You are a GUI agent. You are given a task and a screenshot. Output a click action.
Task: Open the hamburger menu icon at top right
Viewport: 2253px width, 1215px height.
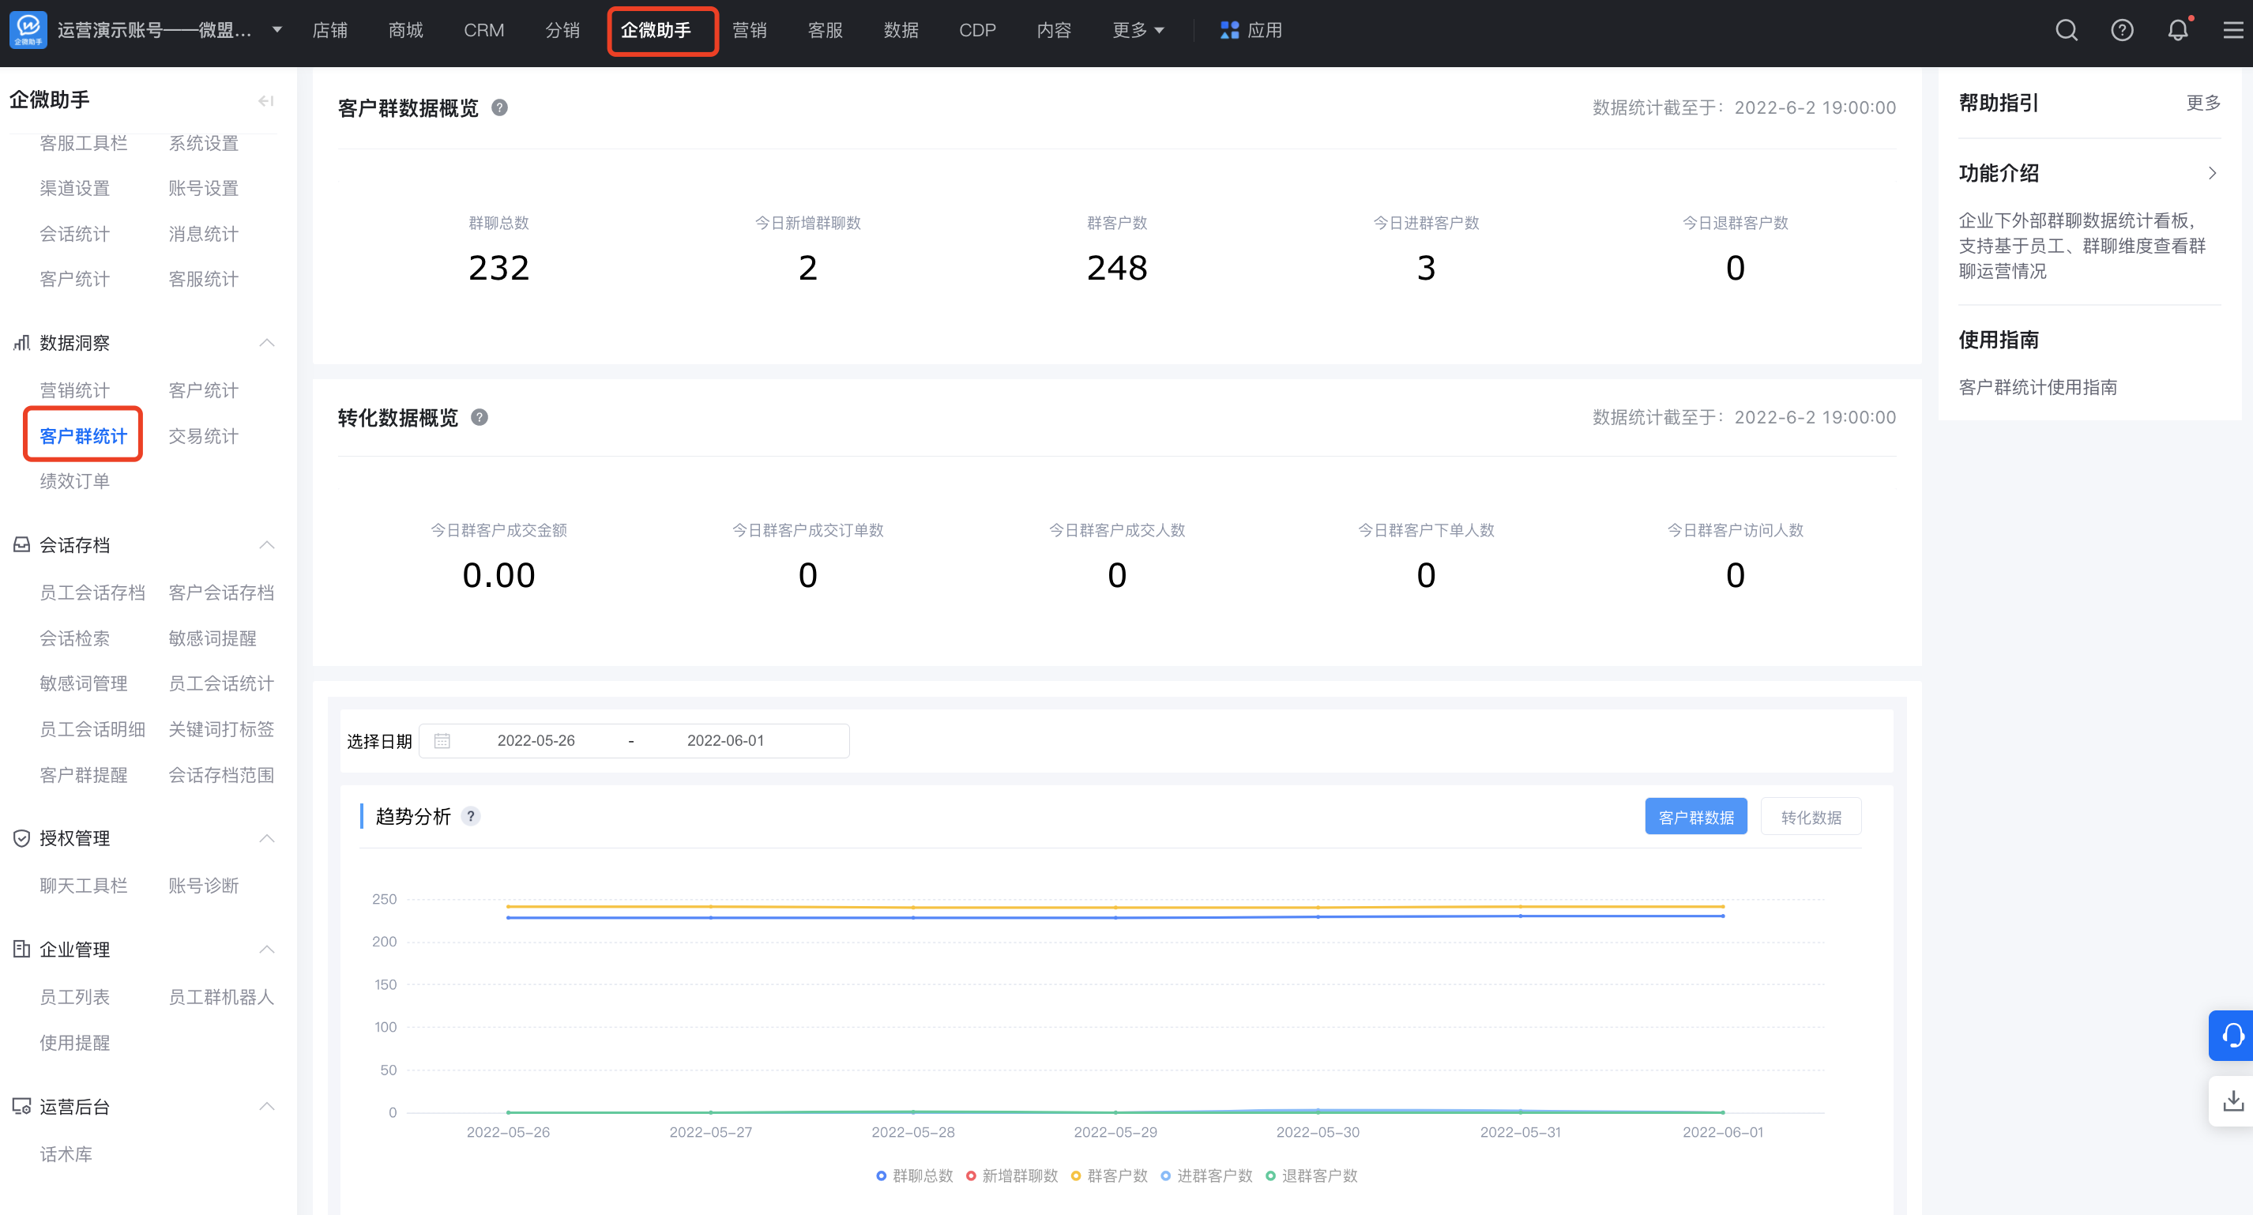coord(2233,31)
